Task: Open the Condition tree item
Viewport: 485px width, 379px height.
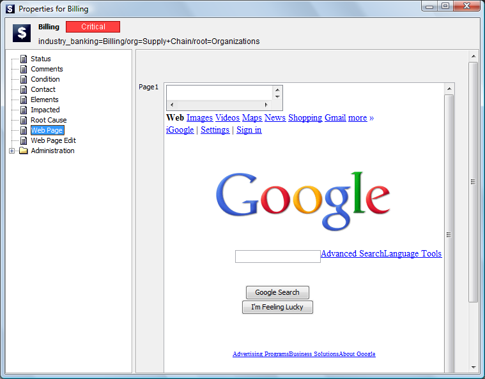Action: (x=45, y=79)
